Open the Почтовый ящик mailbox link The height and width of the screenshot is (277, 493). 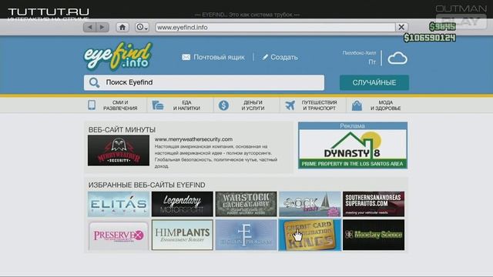click(219, 57)
